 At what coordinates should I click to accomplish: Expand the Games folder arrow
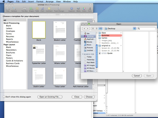[x=121, y=38]
